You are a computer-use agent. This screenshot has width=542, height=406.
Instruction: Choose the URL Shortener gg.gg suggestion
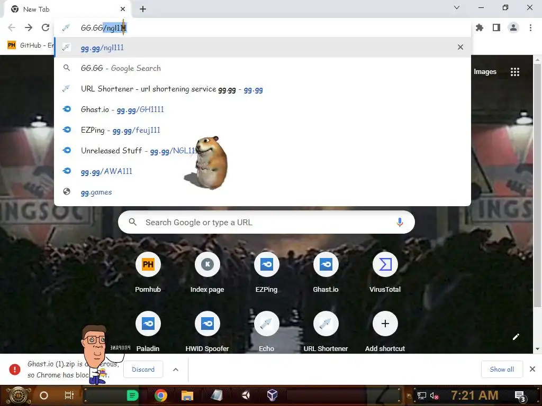263,89
